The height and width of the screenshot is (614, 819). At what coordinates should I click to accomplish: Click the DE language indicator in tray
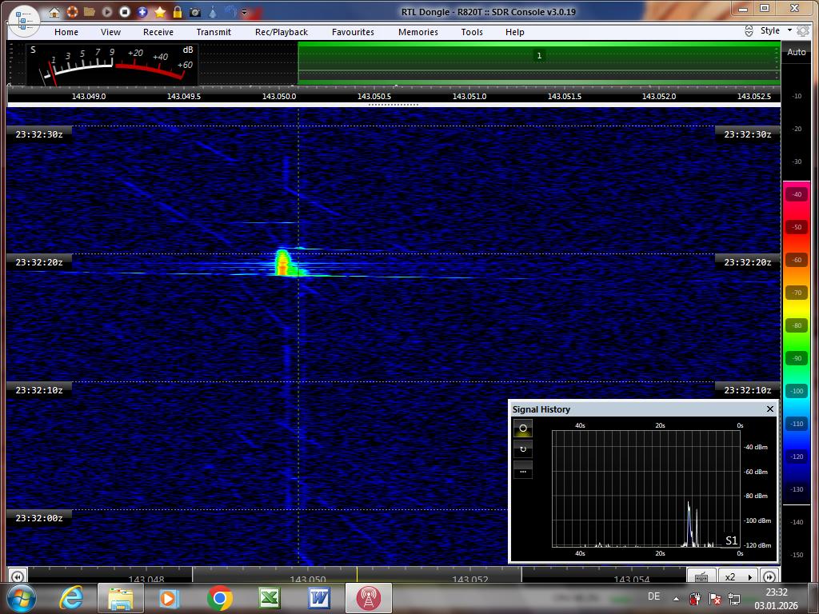coord(653,596)
